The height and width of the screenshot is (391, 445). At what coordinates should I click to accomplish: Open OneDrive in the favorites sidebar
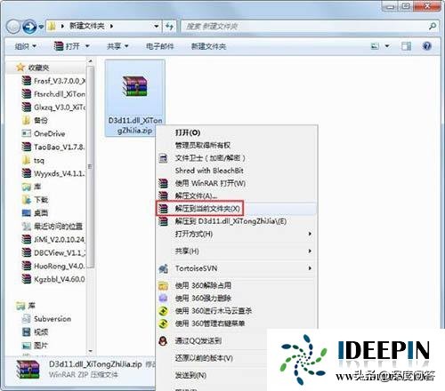point(49,133)
